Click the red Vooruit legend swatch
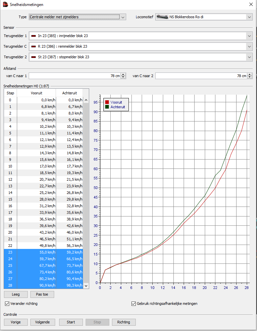257x331 pixels. point(107,102)
